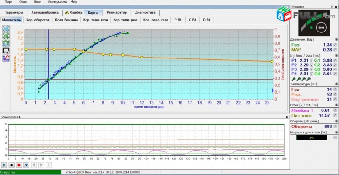Select the Множитель map tab
The image size is (339, 175).
pos(11,20)
